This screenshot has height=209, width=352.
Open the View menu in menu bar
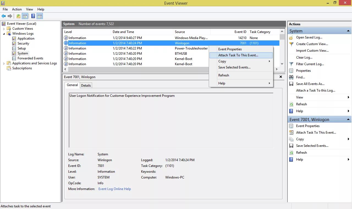click(x=29, y=9)
